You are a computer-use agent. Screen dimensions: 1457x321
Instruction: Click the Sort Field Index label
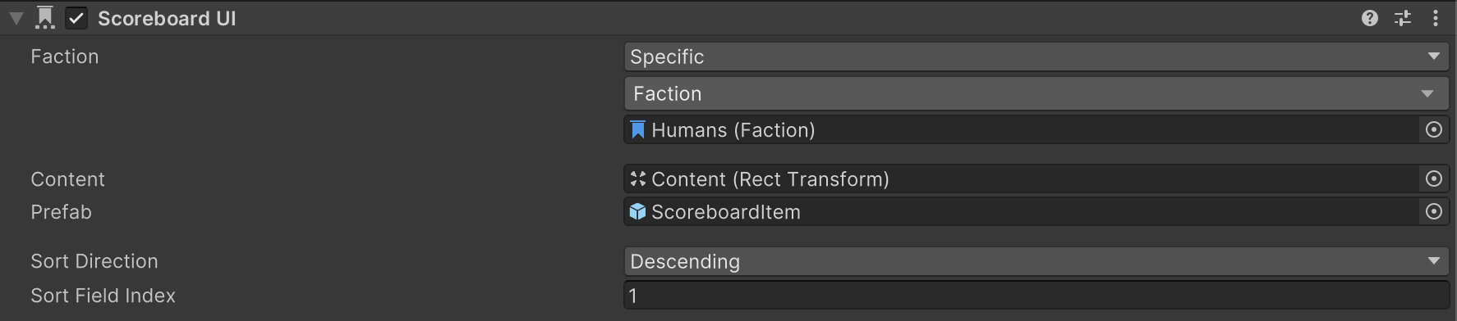[103, 296]
